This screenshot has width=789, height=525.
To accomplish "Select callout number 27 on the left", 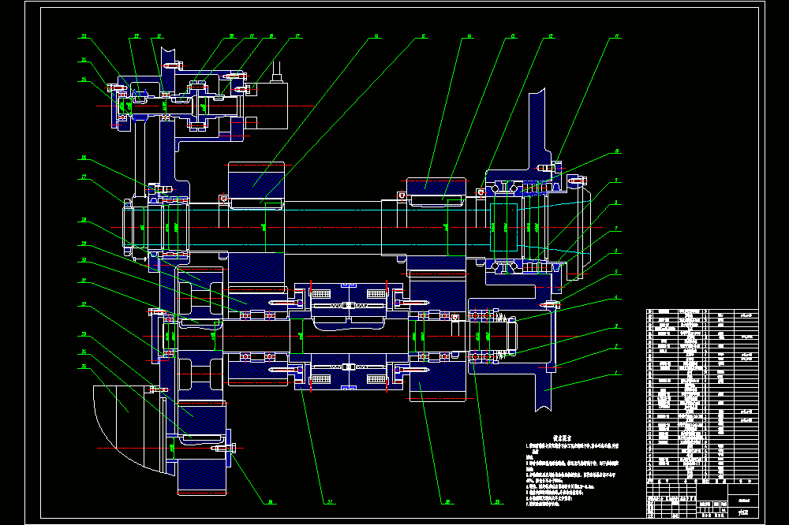I will pyautogui.click(x=84, y=177).
